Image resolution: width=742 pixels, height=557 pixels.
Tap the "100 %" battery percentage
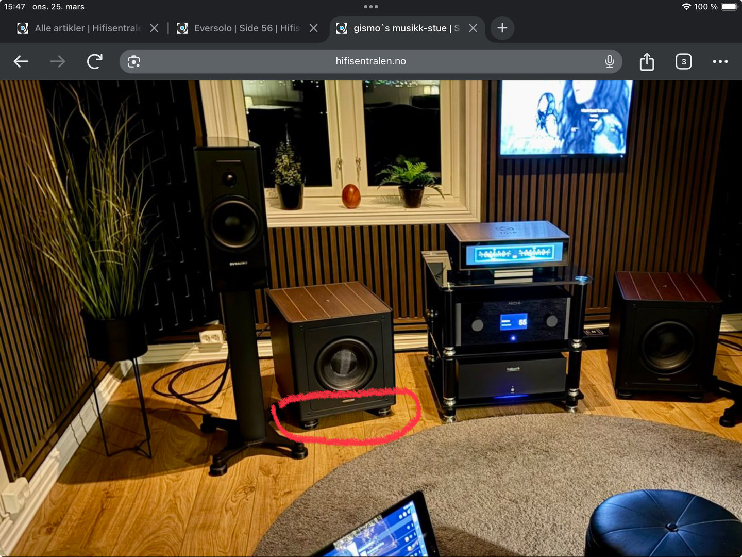(706, 7)
